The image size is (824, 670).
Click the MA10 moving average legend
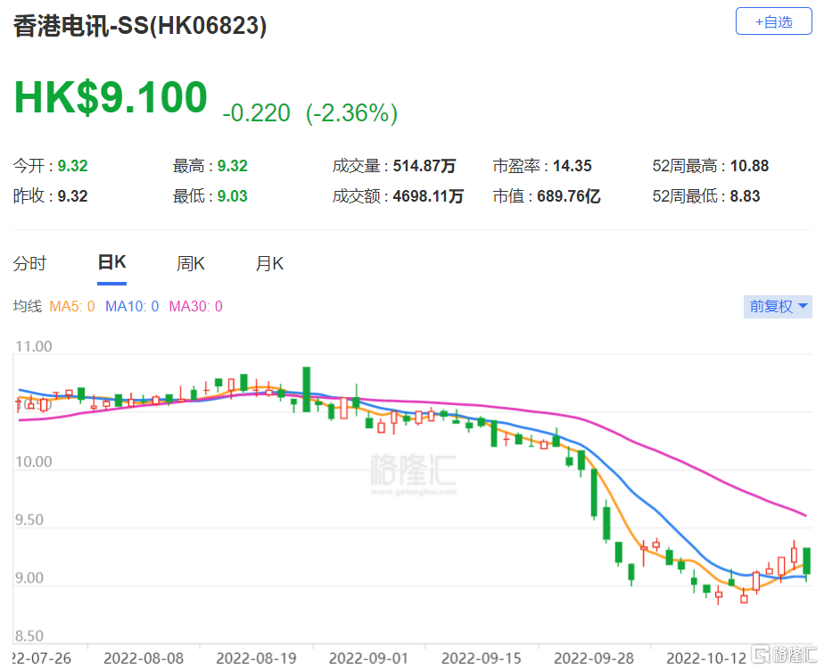point(132,306)
